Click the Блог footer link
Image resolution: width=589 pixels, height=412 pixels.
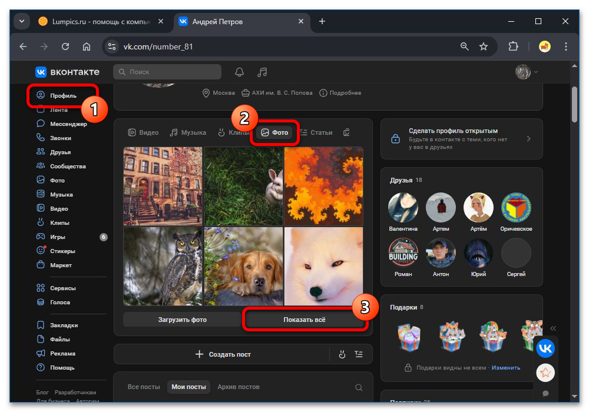click(x=42, y=392)
